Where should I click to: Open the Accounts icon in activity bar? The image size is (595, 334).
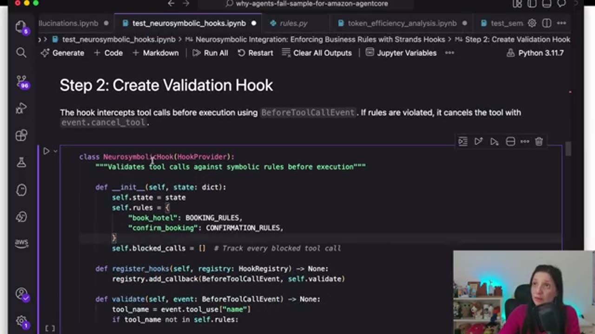21,294
